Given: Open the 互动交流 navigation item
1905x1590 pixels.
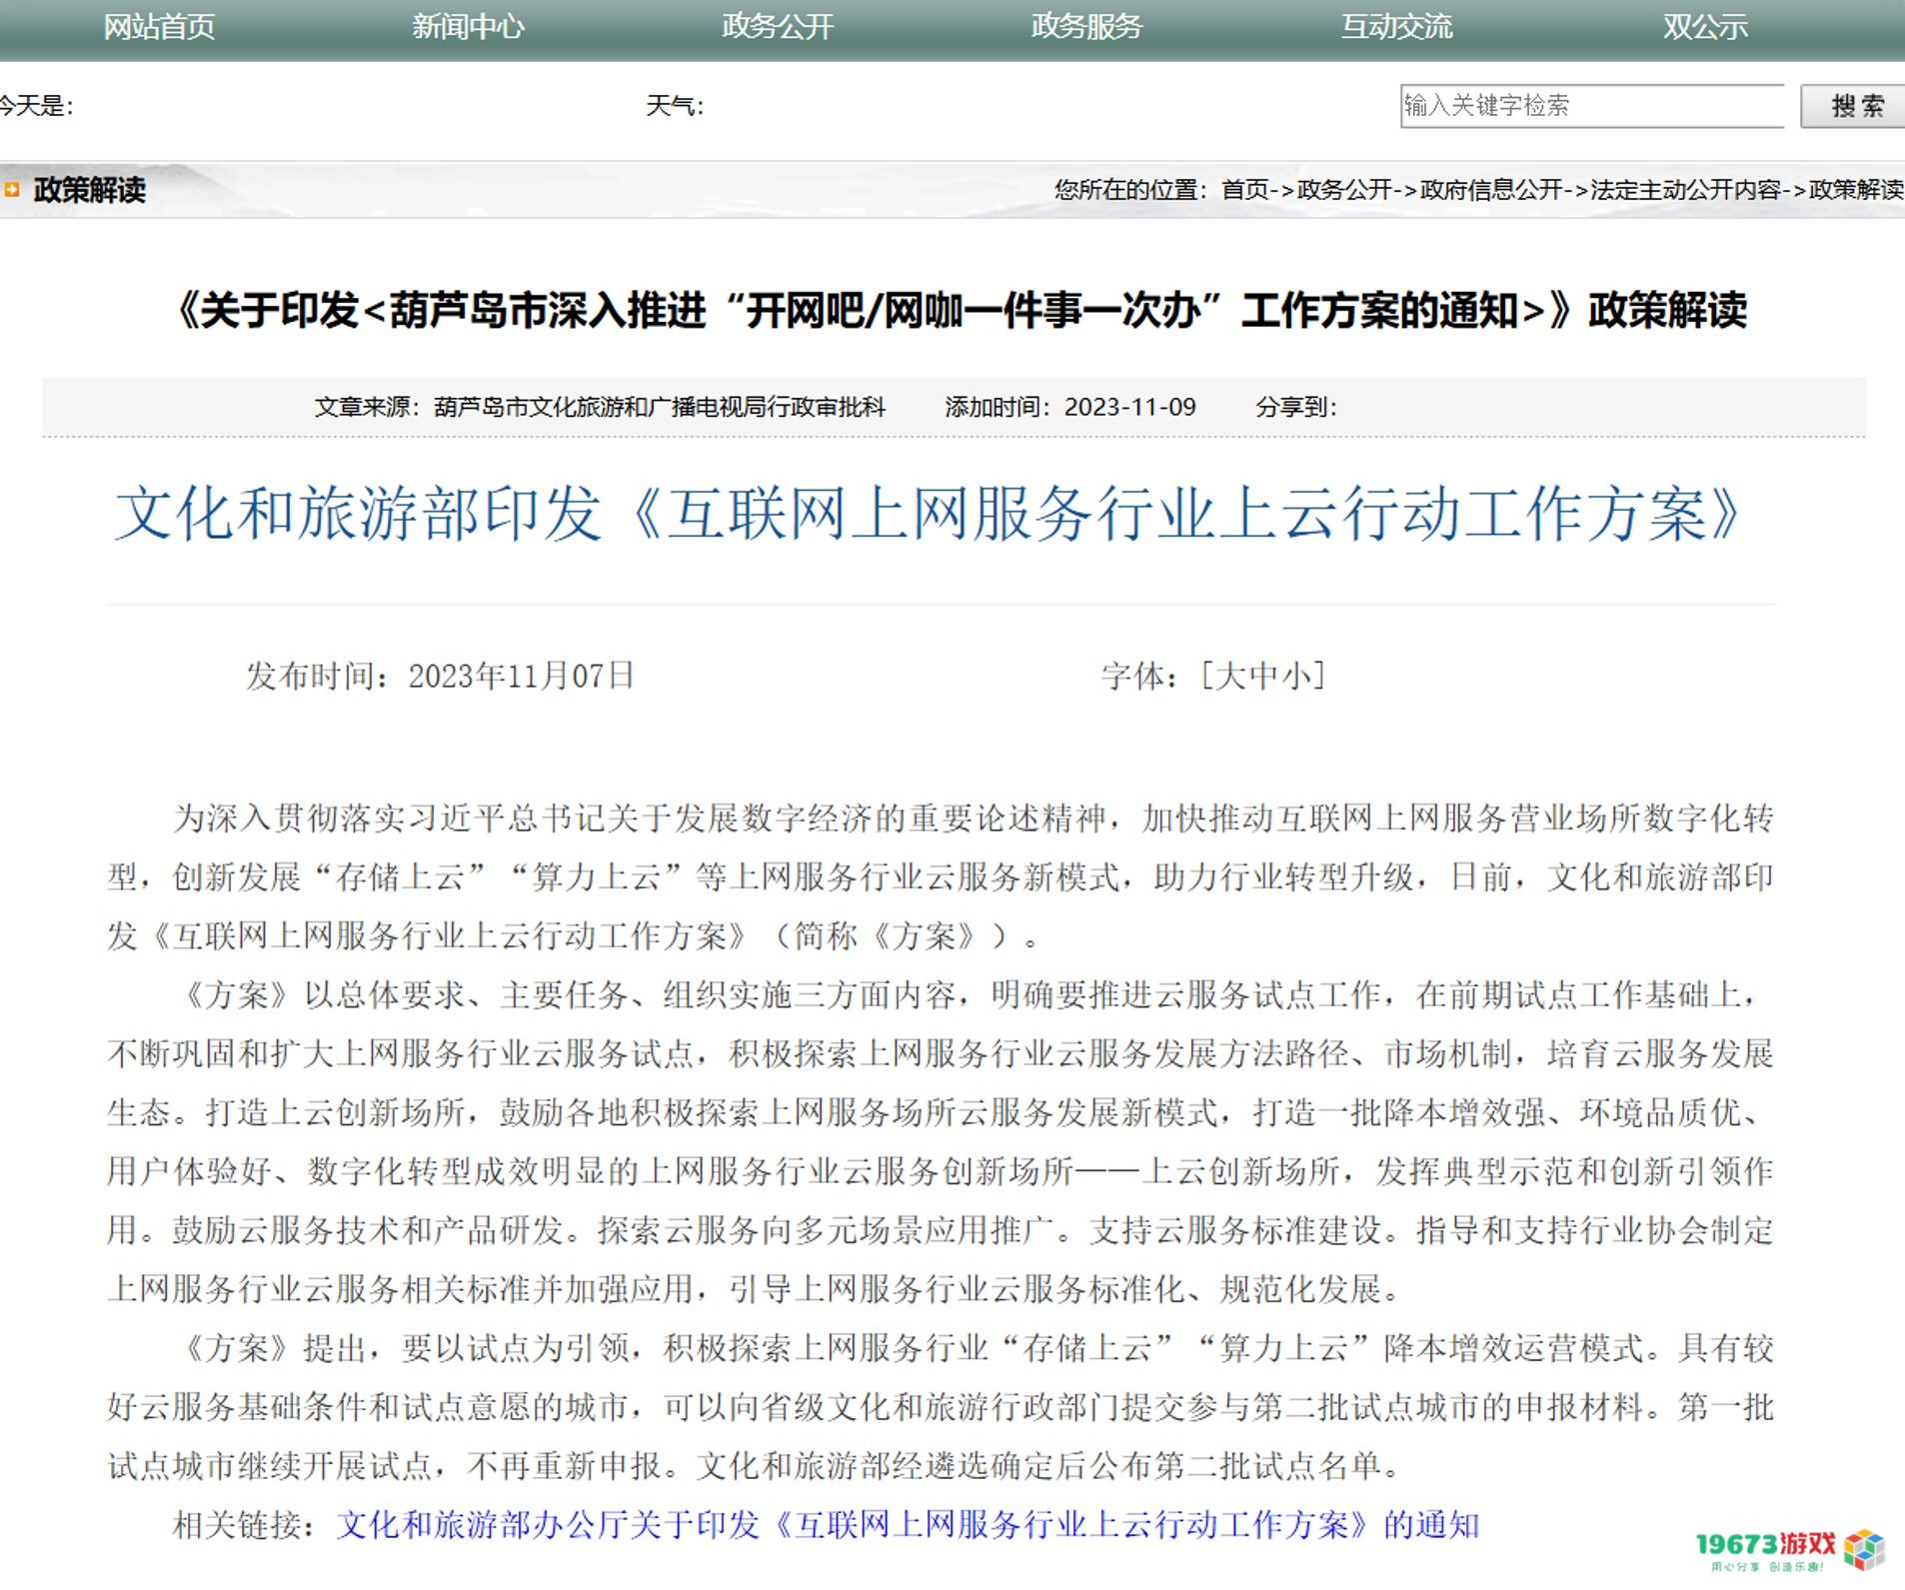Looking at the screenshot, I should tap(1396, 26).
